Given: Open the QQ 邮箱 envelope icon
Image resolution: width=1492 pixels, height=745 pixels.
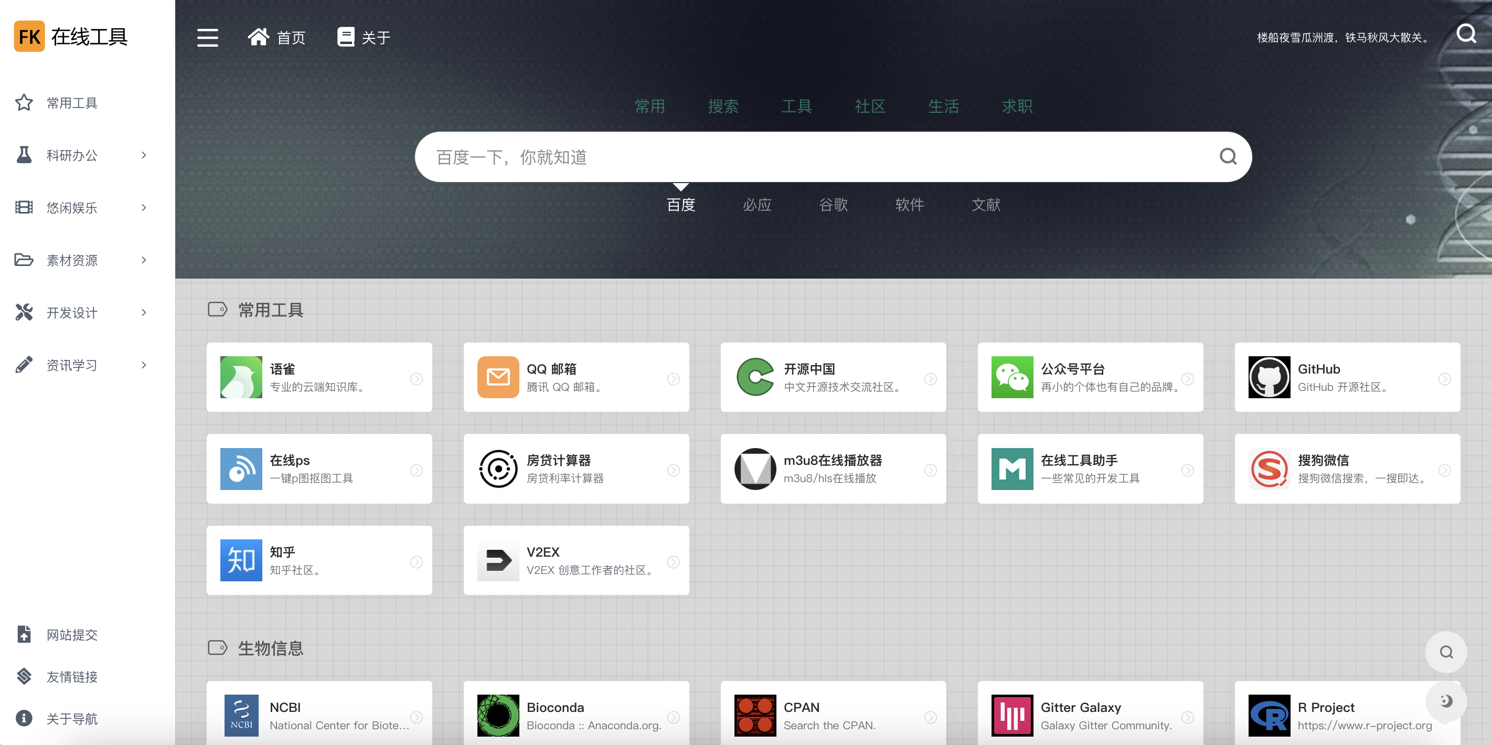Looking at the screenshot, I should coord(498,377).
